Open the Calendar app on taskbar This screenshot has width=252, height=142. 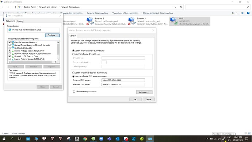pos(28,139)
